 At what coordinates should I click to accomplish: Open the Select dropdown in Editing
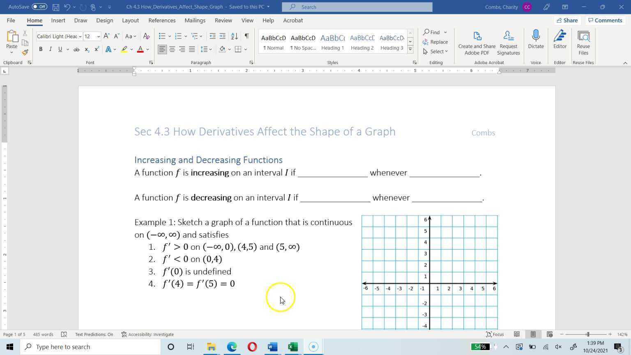(435, 51)
